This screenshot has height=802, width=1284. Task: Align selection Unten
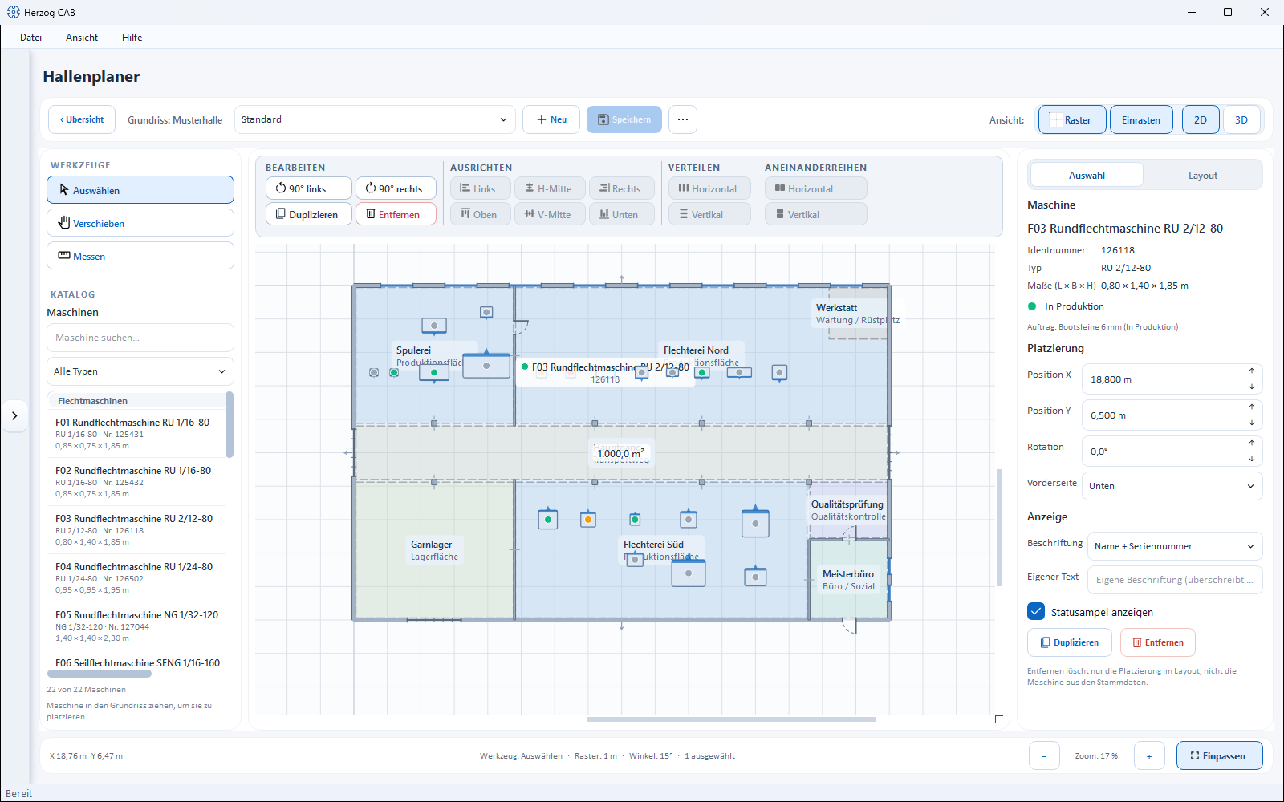(x=622, y=214)
